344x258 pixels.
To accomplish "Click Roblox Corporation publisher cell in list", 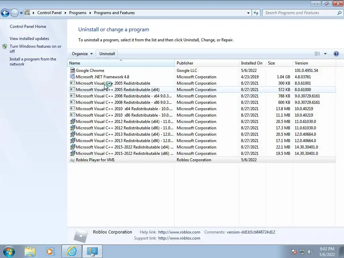I will tap(194, 160).
